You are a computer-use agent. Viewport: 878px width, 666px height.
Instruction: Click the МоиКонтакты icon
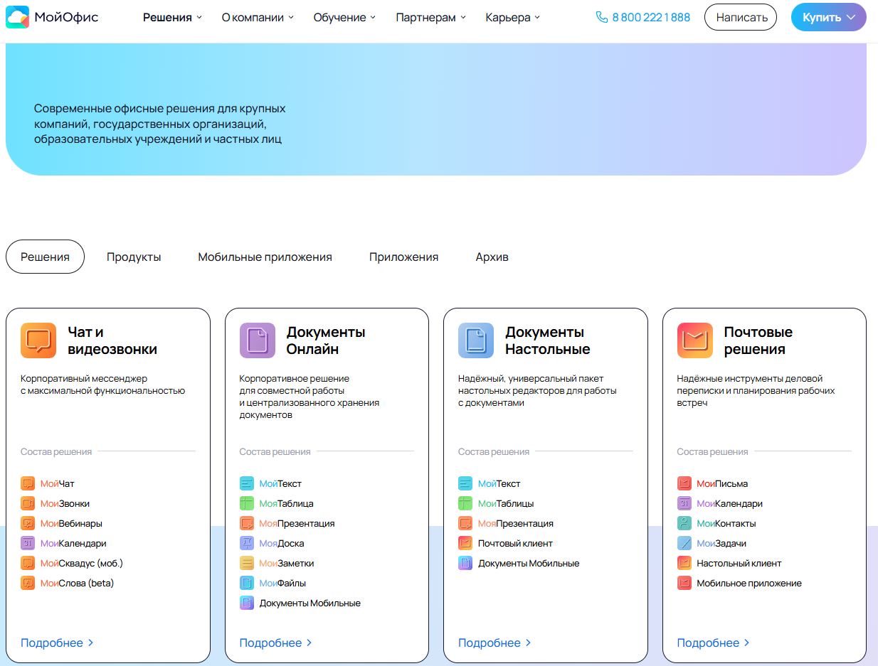coord(684,523)
